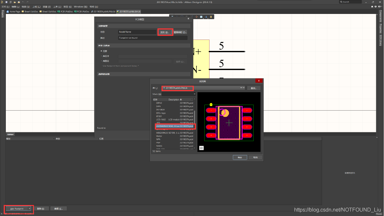Click the Open folder icon in title bar
Screen dimensions: 384x216
click(15, 2)
